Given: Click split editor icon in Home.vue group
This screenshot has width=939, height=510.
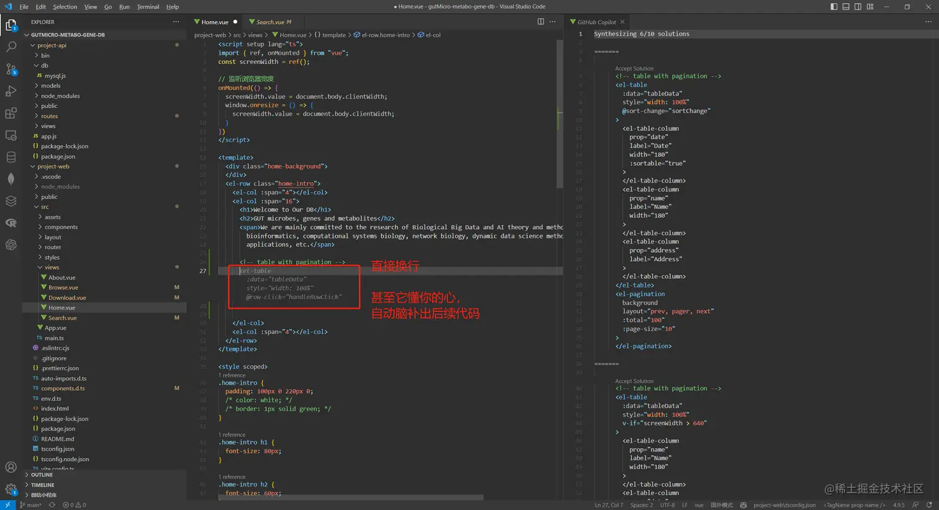Looking at the screenshot, I should 541,22.
